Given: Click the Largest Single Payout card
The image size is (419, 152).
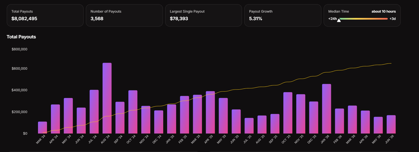Looking at the screenshot, I should click(203, 15).
